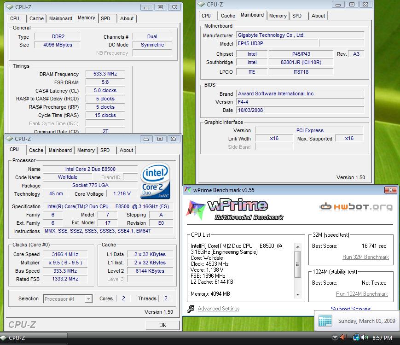Click the CPU List scrollbar thumb

click(298, 264)
